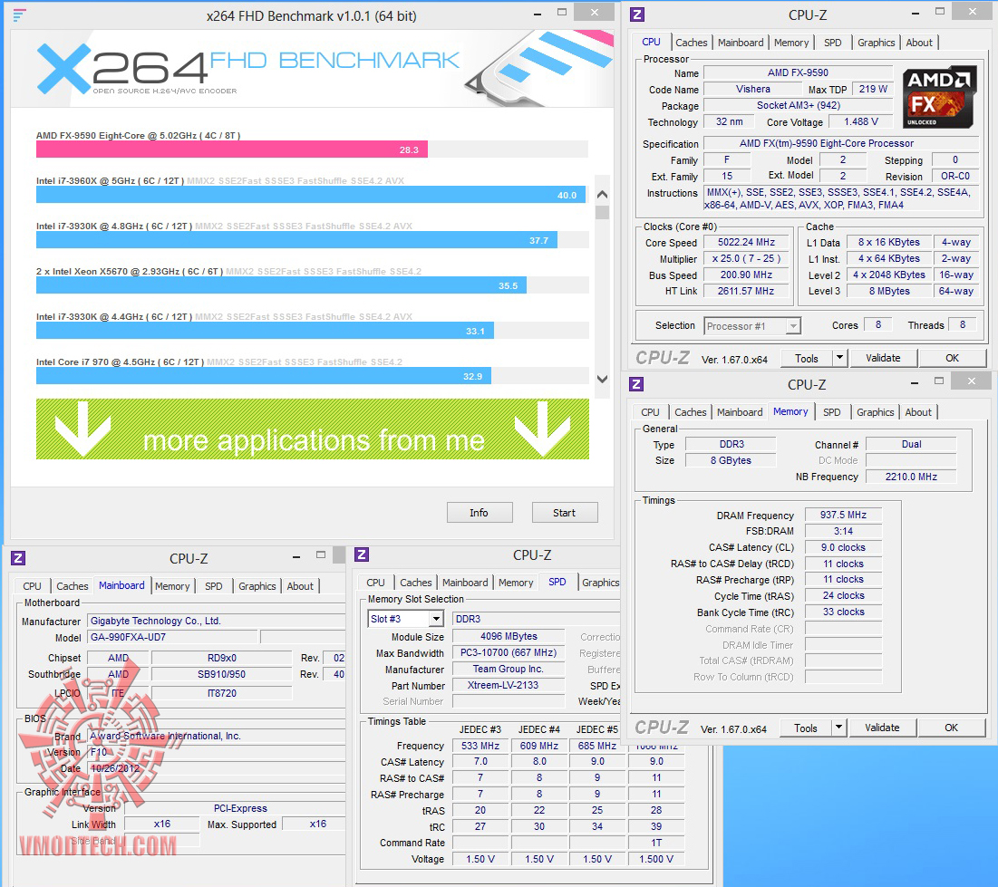Click the CPU-Z icon of the Mainboard window
This screenshot has height=887, width=998.
[18, 559]
